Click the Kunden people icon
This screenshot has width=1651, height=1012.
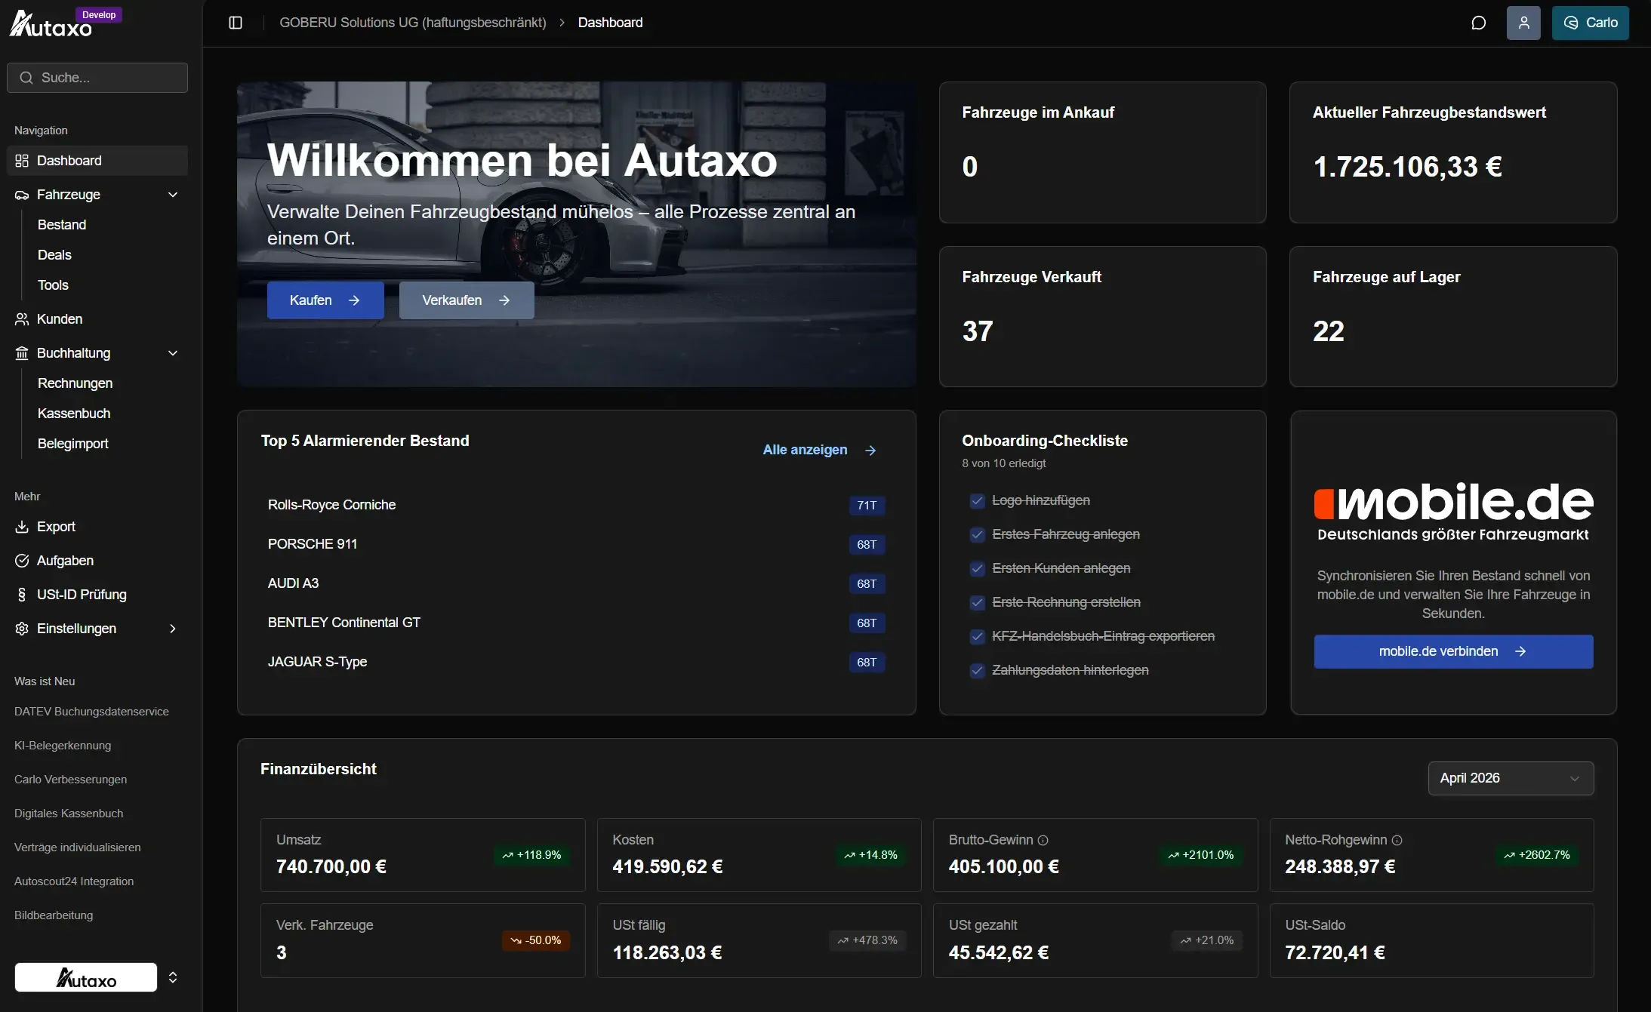pos(21,318)
